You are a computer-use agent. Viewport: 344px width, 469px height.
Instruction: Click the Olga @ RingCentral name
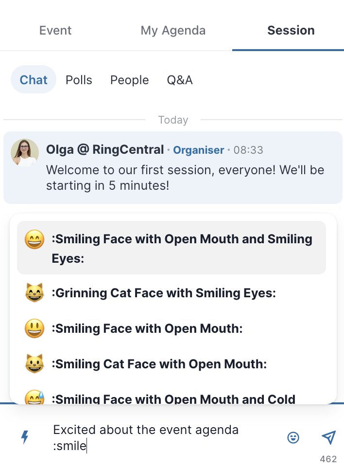point(105,149)
